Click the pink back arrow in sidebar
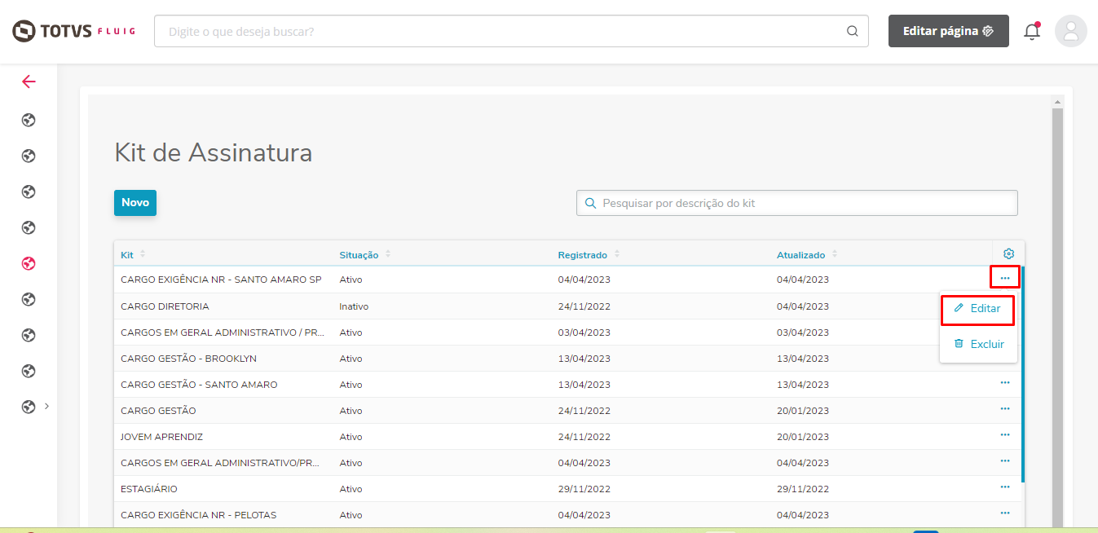The width and height of the screenshot is (1098, 533). [29, 81]
